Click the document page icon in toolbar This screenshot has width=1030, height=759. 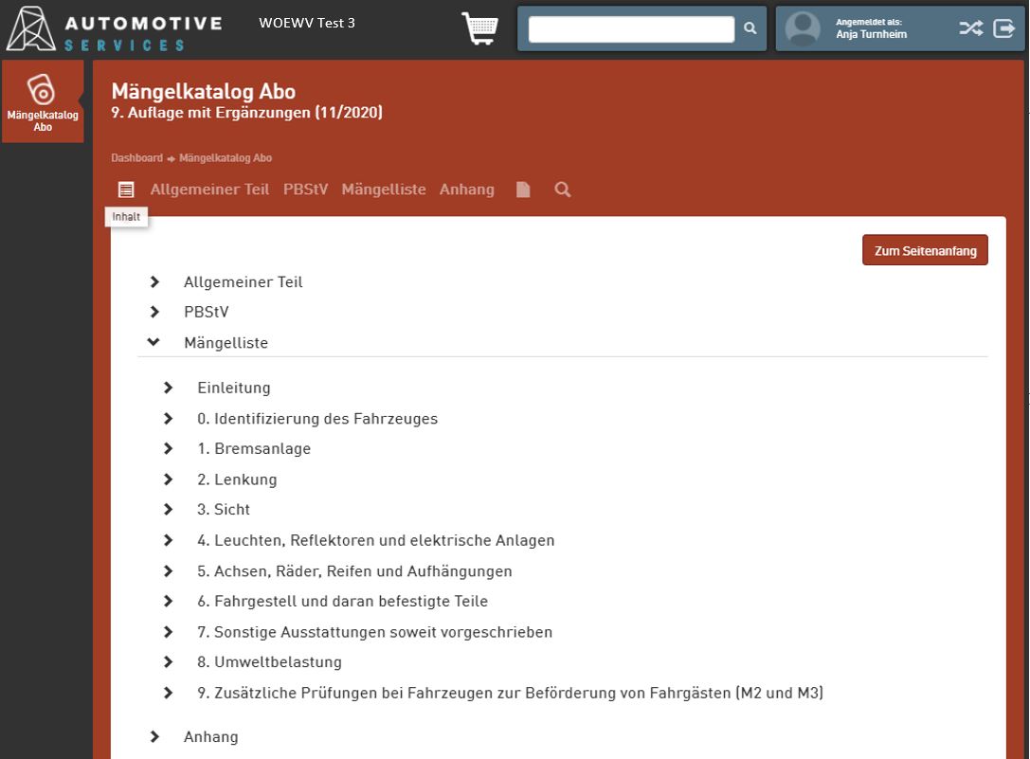click(523, 190)
